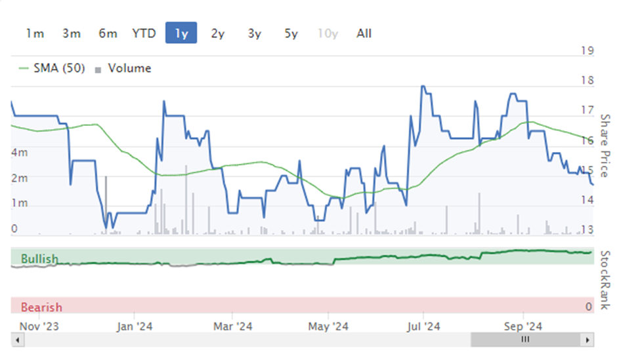Viewport: 617px width, 352px height.
Task: Click the right scroll arrow of navigator
Action: (x=587, y=340)
